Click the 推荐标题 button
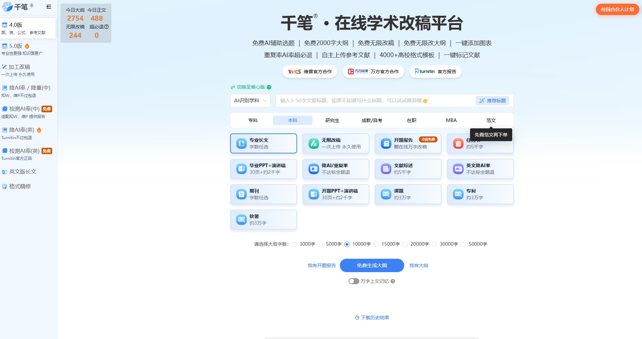This screenshot has height=339, width=642. pyautogui.click(x=492, y=101)
